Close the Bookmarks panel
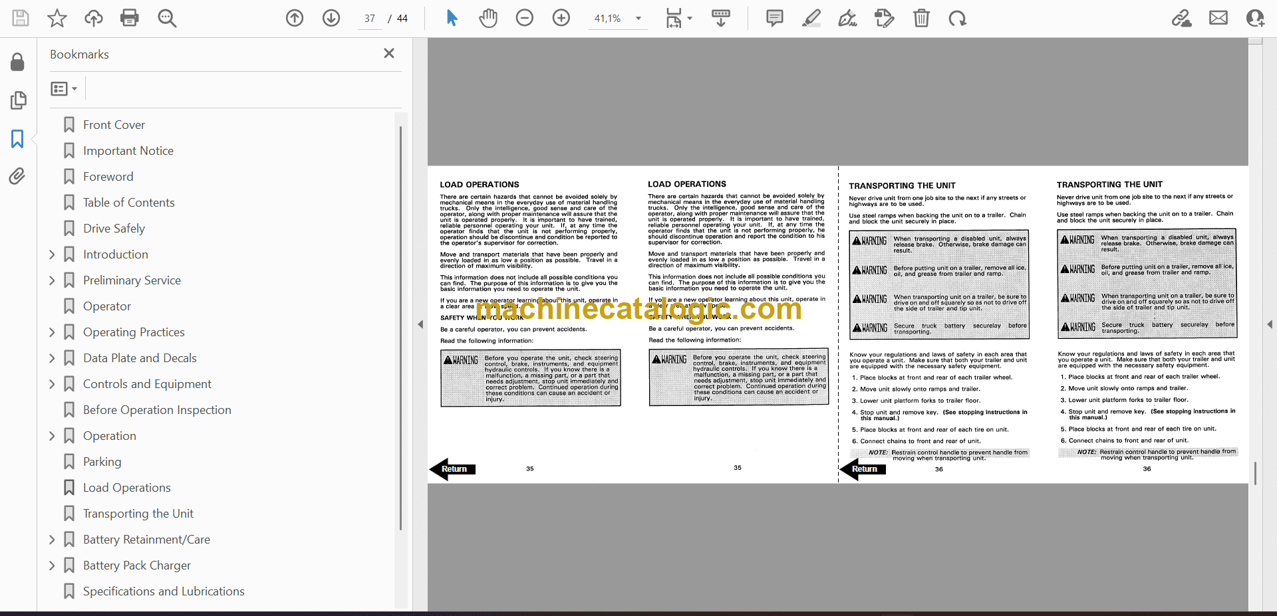1277x616 pixels. pos(389,53)
